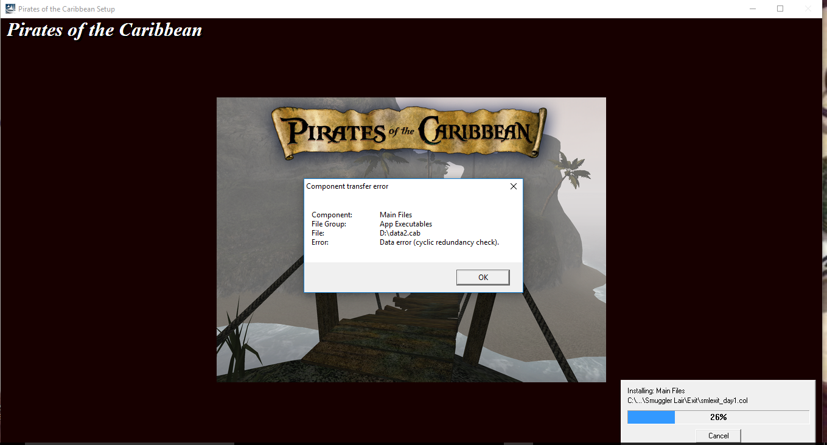
Task: Click the 'Main Files' component value
Action: (x=396, y=215)
